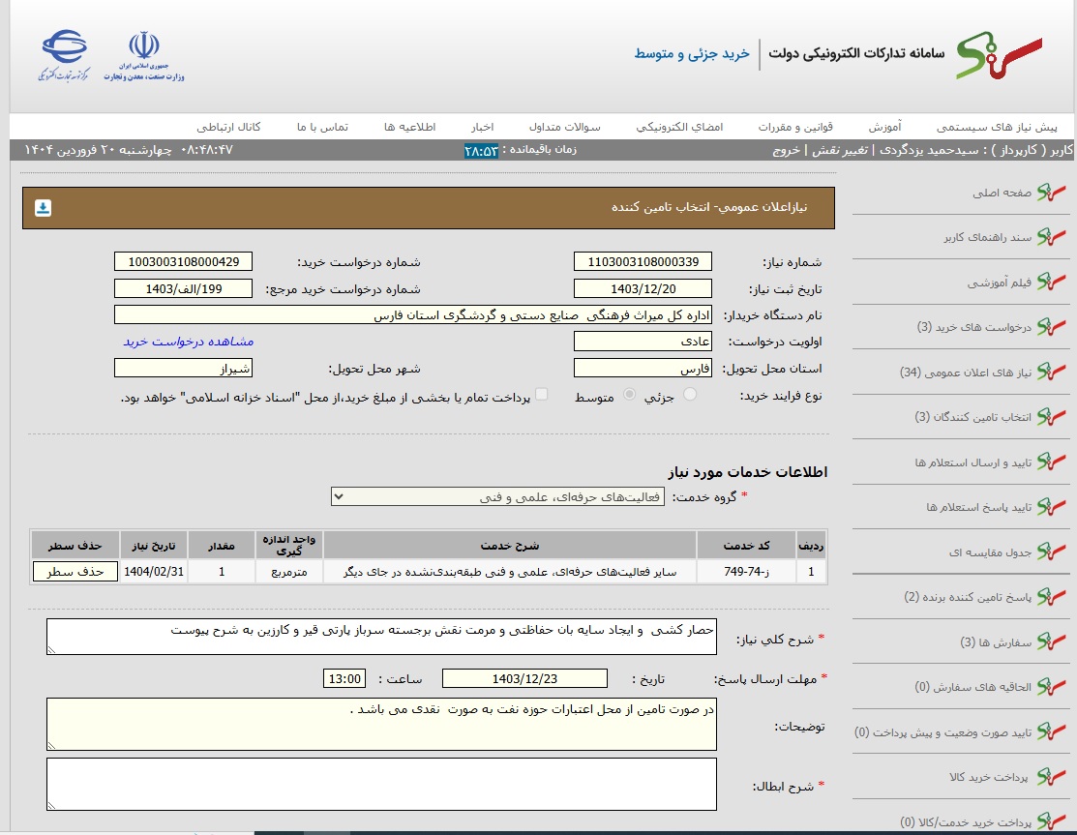Image resolution: width=1077 pixels, height=835 pixels.
Task: Open جدول مقایسه ای sidebar link
Action: click(990, 552)
